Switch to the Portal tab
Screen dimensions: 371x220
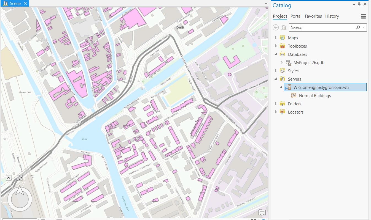[296, 16]
